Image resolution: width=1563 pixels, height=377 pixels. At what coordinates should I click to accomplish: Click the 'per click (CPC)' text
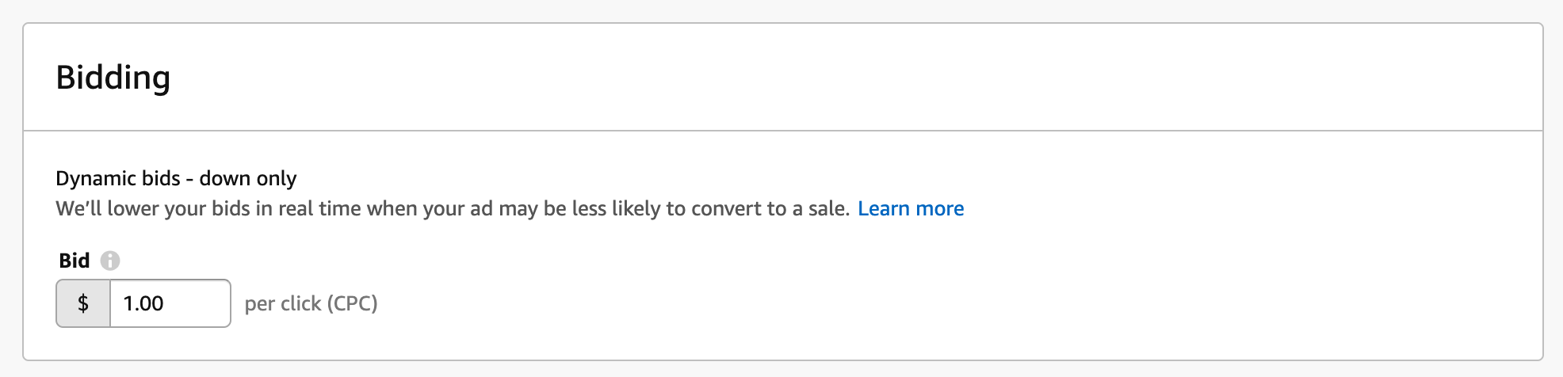311,303
